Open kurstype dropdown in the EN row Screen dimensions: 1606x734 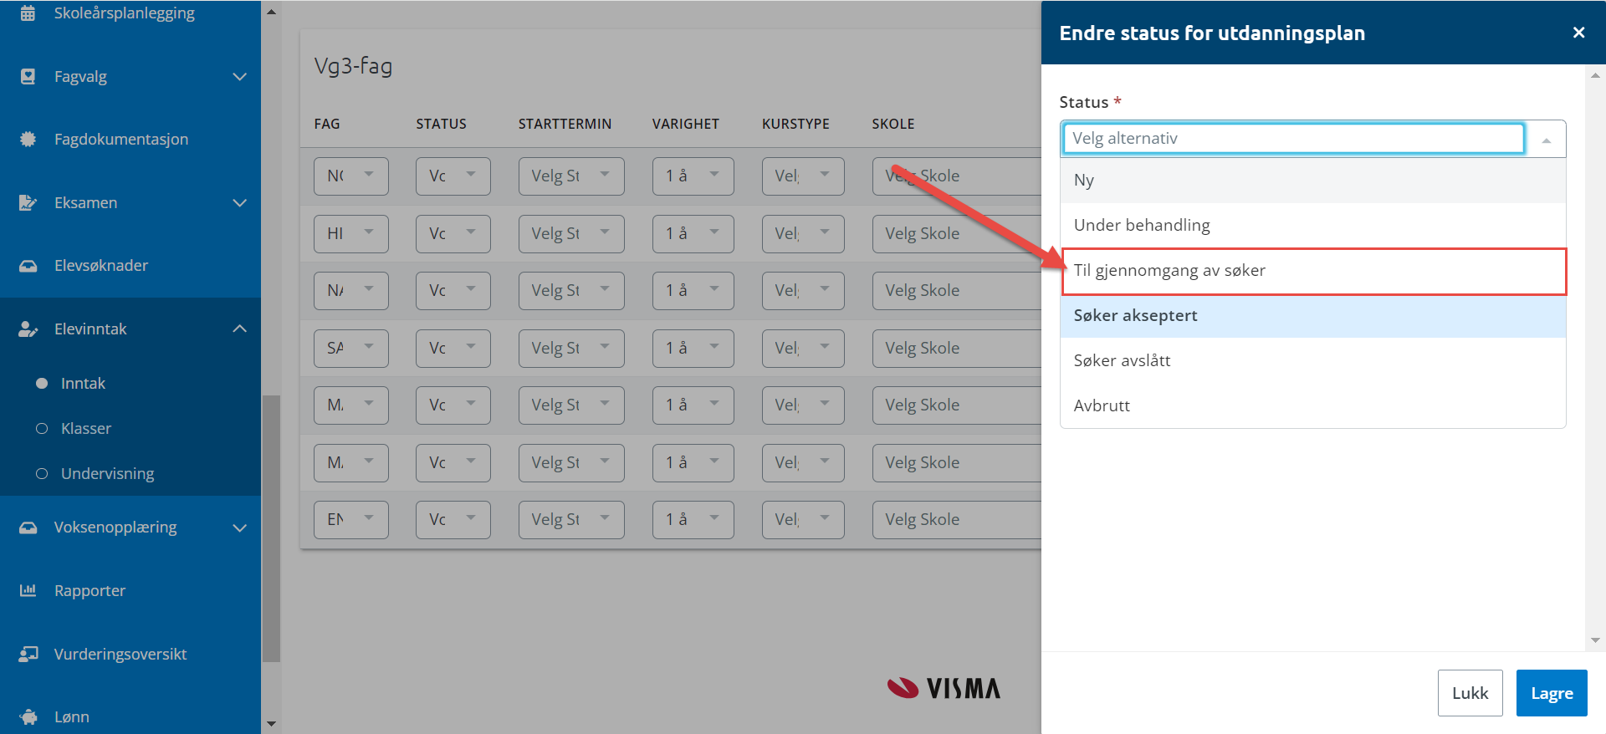(x=803, y=520)
